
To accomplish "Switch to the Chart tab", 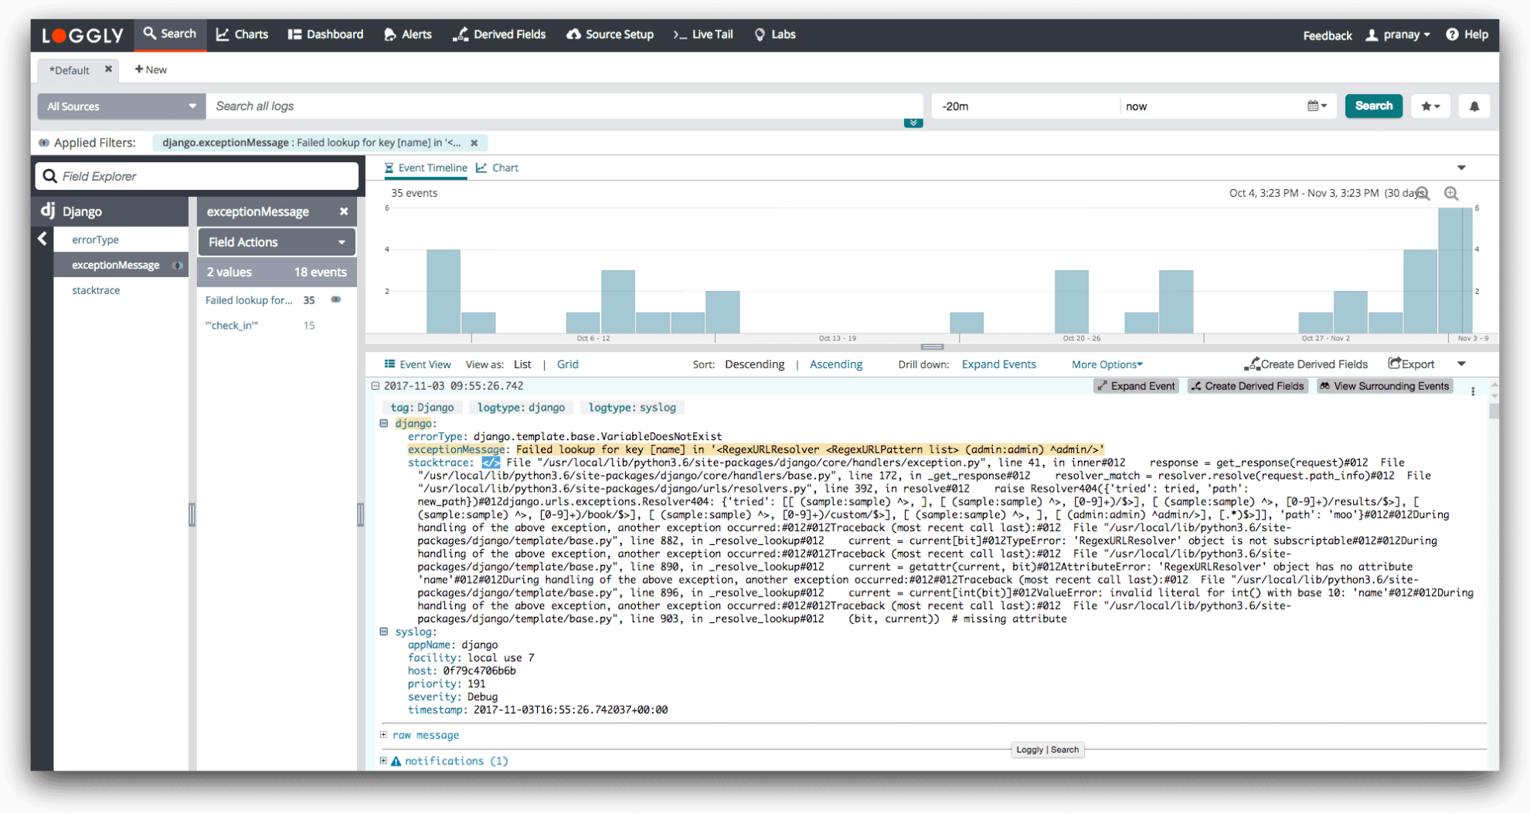I will (498, 168).
